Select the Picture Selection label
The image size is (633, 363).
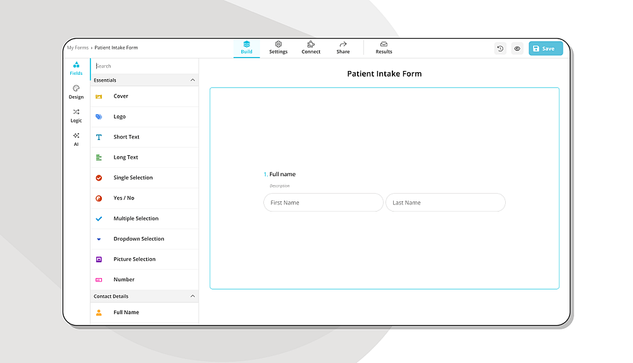[134, 259]
